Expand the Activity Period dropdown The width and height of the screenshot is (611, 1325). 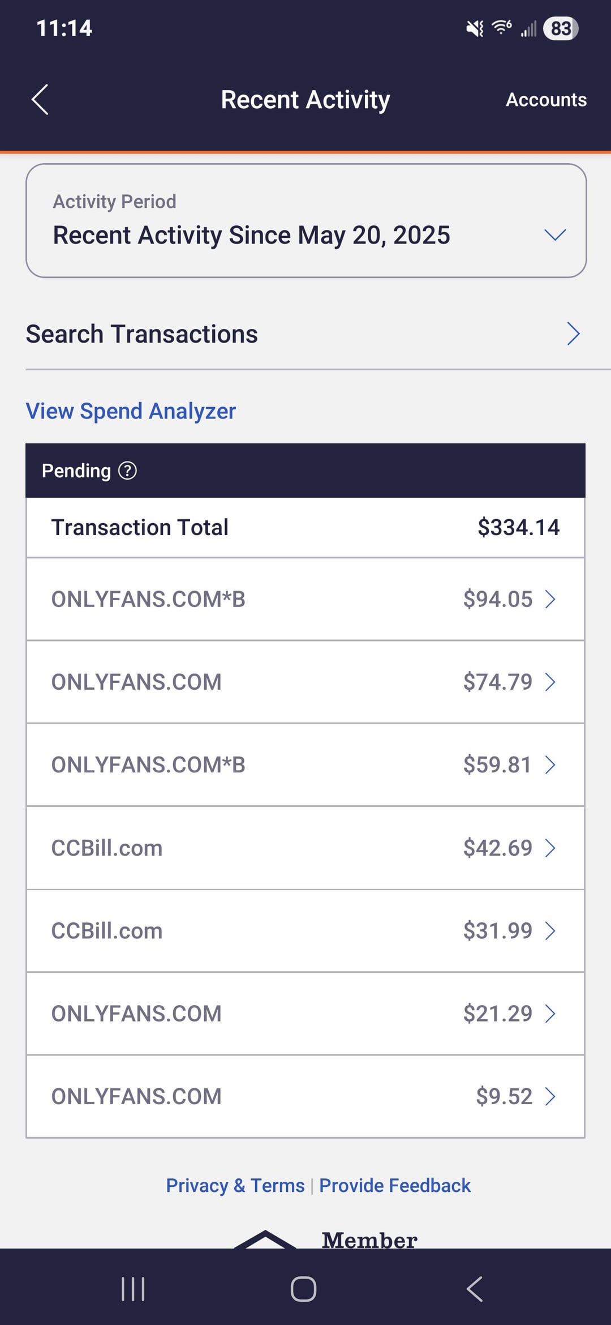click(306, 221)
